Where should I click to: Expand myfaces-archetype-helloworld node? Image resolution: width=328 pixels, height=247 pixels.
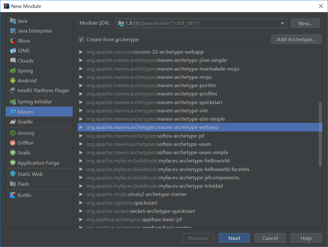[x=81, y=161]
